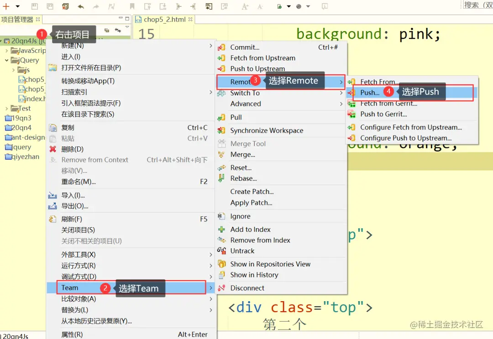Choose Fetch from Upstream
493x339 pixels.
coord(281,58)
